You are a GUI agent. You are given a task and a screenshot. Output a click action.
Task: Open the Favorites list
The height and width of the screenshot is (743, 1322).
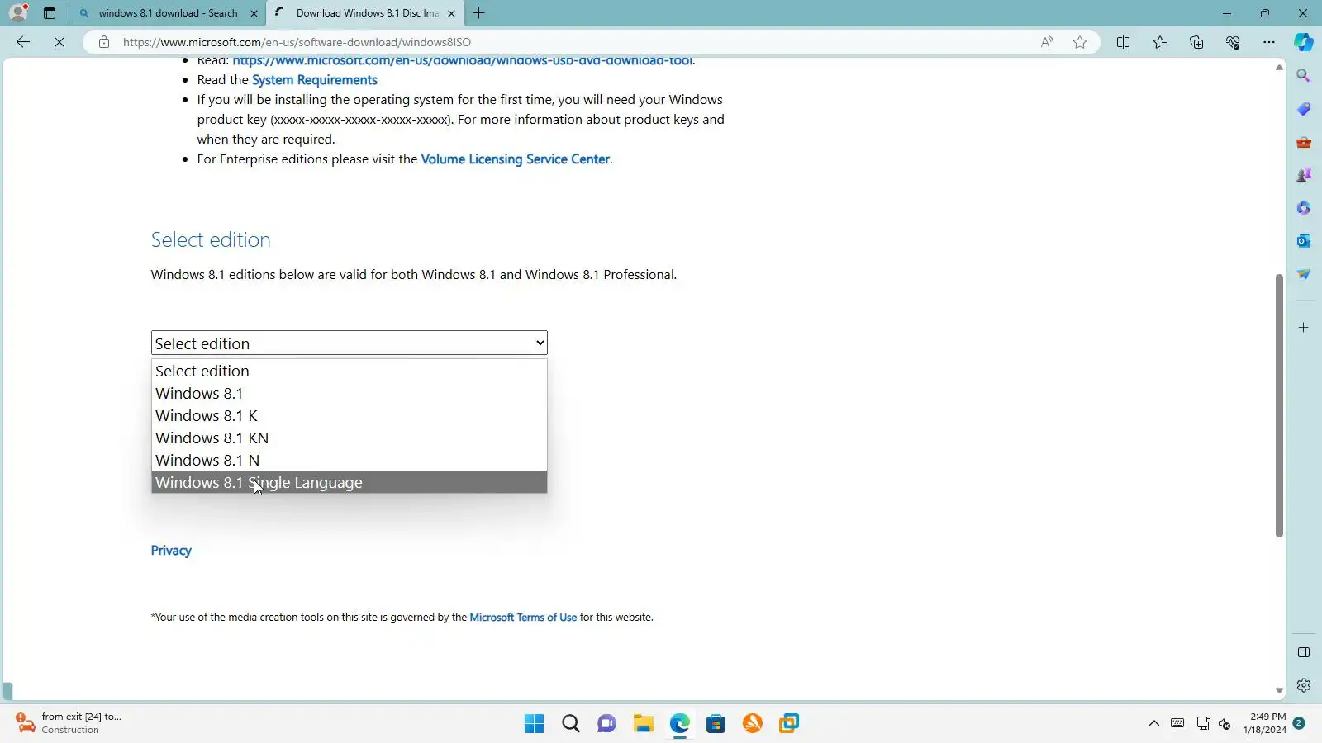tap(1160, 42)
